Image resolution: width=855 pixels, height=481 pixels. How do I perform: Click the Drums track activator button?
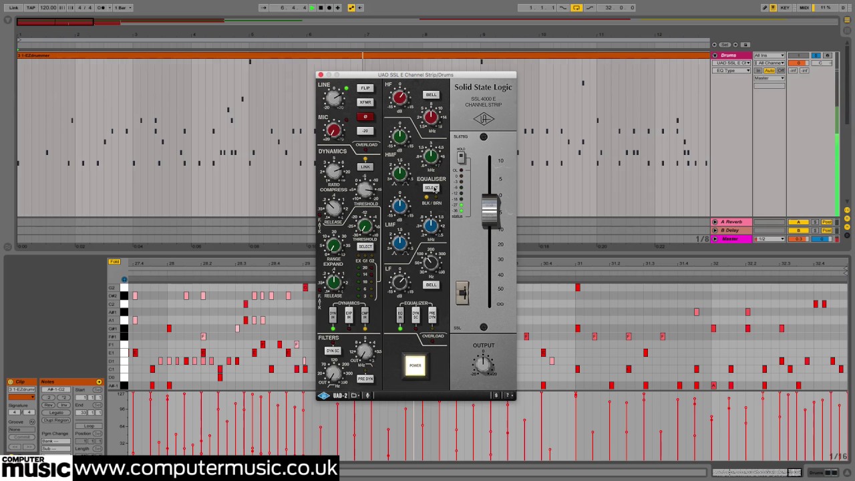tap(798, 55)
